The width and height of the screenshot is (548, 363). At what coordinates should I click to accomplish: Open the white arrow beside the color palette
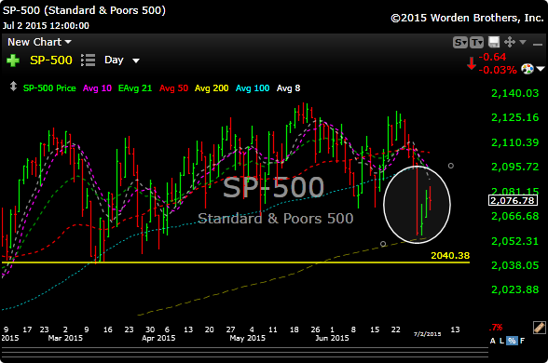(541, 69)
